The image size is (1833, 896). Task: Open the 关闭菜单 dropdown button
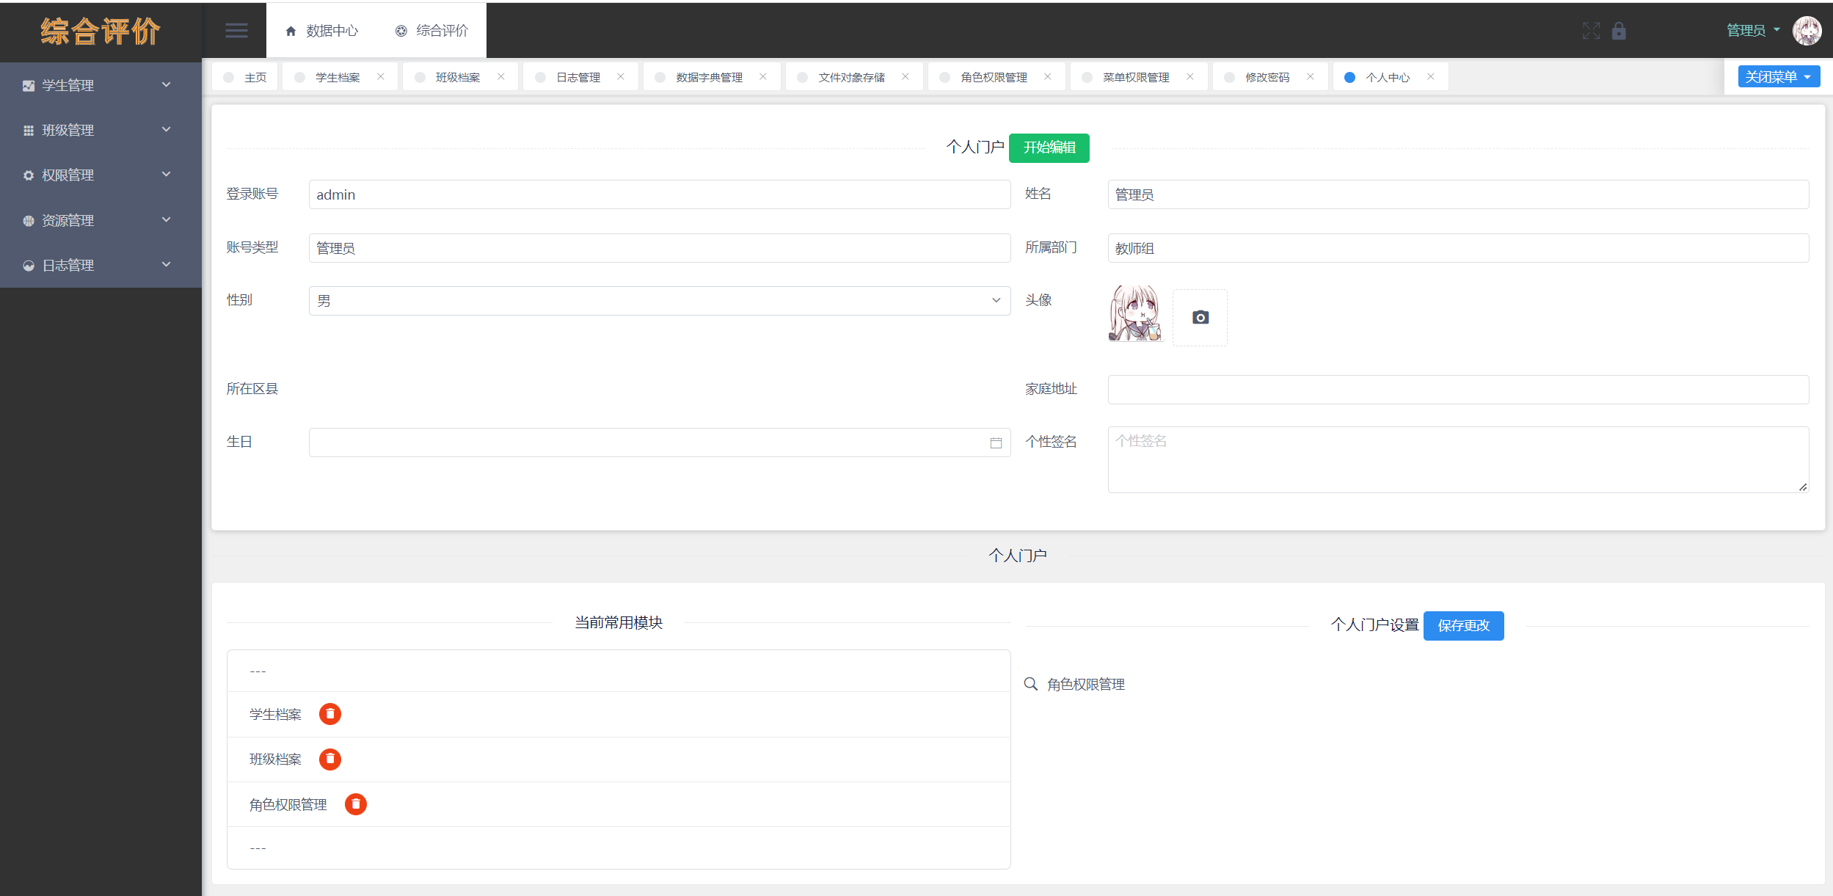point(1778,77)
